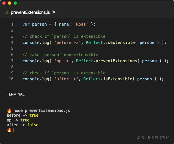Click the terminal cursor at the last prompt
Image resolution: width=174 pixels, height=144 pixels.
[14, 130]
